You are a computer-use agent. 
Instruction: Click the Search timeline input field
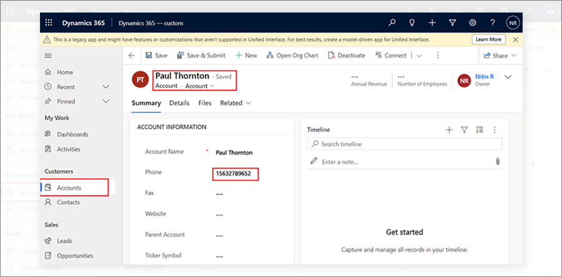coord(405,144)
